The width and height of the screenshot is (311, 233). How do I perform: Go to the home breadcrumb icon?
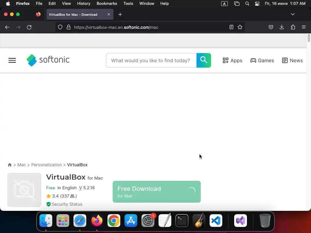click(9, 165)
